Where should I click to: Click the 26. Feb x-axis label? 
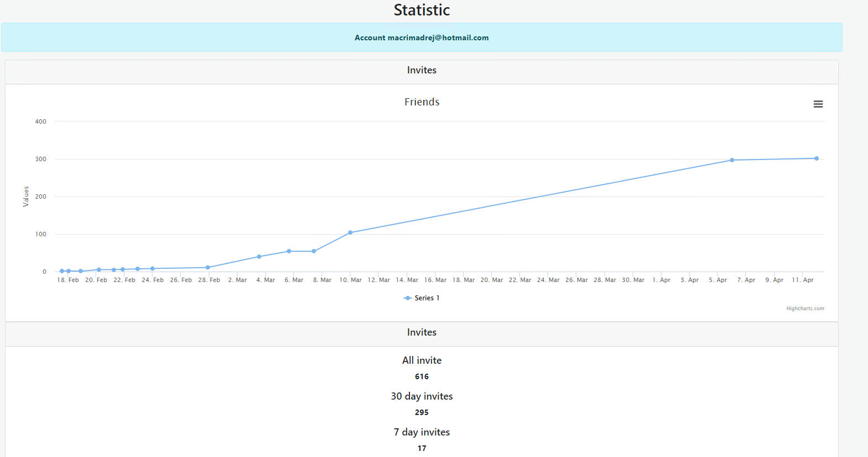[x=181, y=280]
